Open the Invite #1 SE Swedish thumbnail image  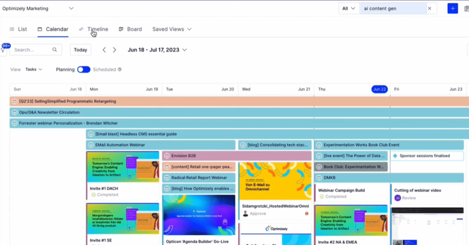[123, 219]
